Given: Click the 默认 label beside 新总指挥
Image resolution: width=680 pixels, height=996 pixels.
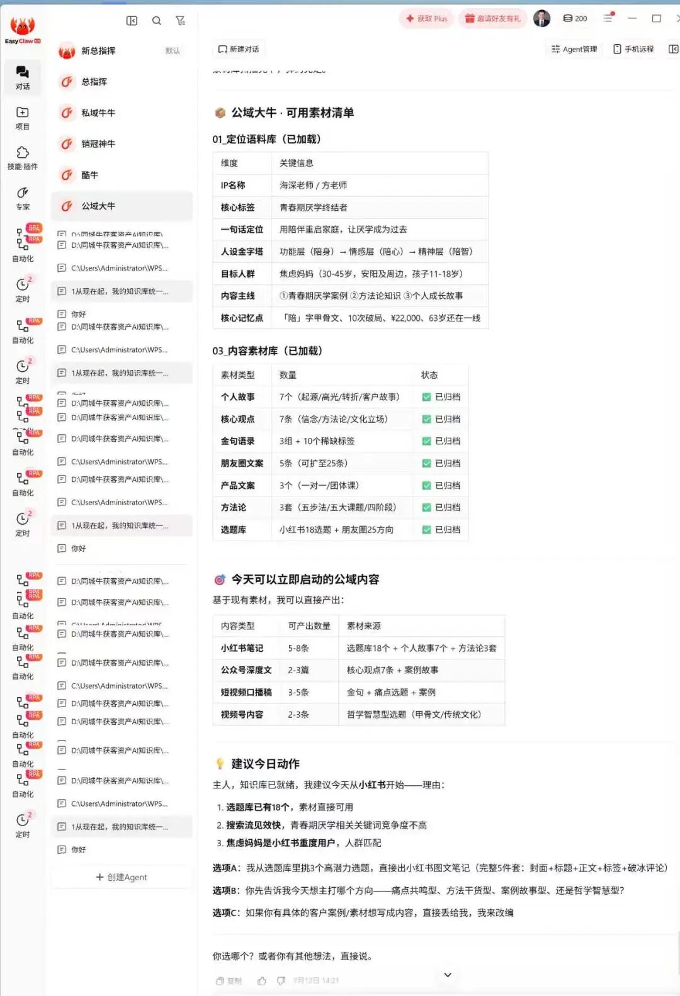Looking at the screenshot, I should point(173,51).
